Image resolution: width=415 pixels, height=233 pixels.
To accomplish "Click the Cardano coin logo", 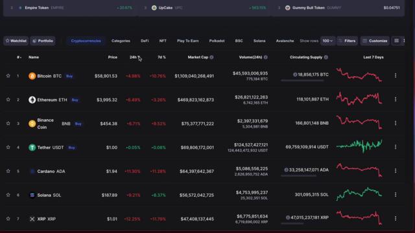I will 32,171.
